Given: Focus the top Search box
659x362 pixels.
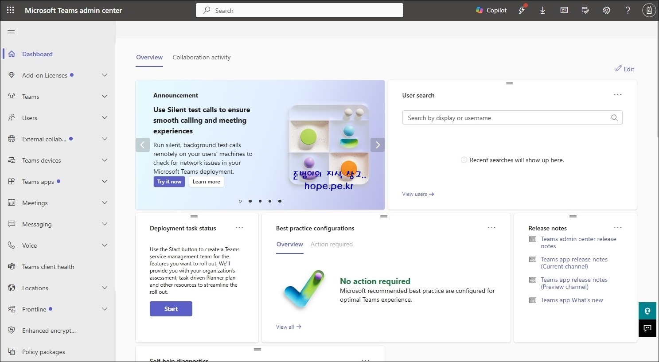Looking at the screenshot, I should point(300,10).
